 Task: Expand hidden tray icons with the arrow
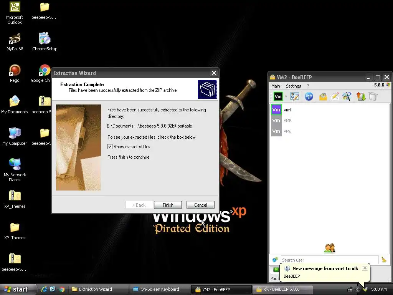pos(358,290)
